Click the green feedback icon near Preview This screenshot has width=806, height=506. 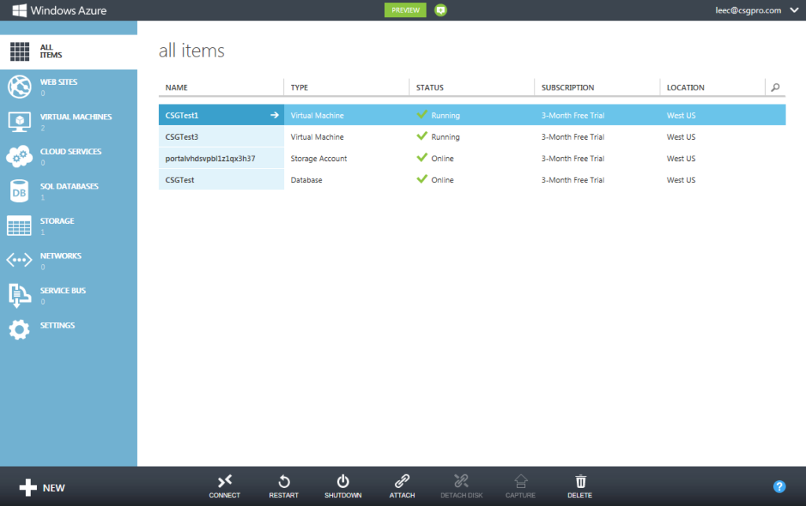[440, 10]
